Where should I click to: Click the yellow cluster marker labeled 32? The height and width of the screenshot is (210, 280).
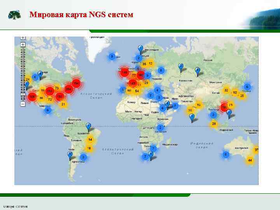[226, 90]
